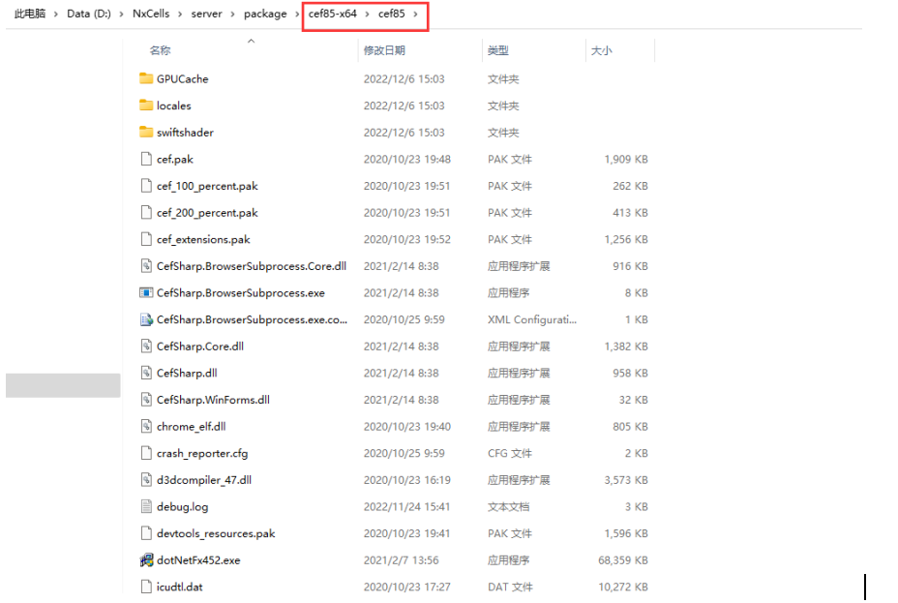Click the debug.log file icon
898x603 pixels.
(x=146, y=506)
